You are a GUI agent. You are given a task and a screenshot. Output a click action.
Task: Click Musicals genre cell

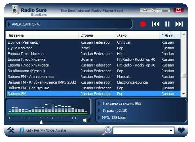124,77
